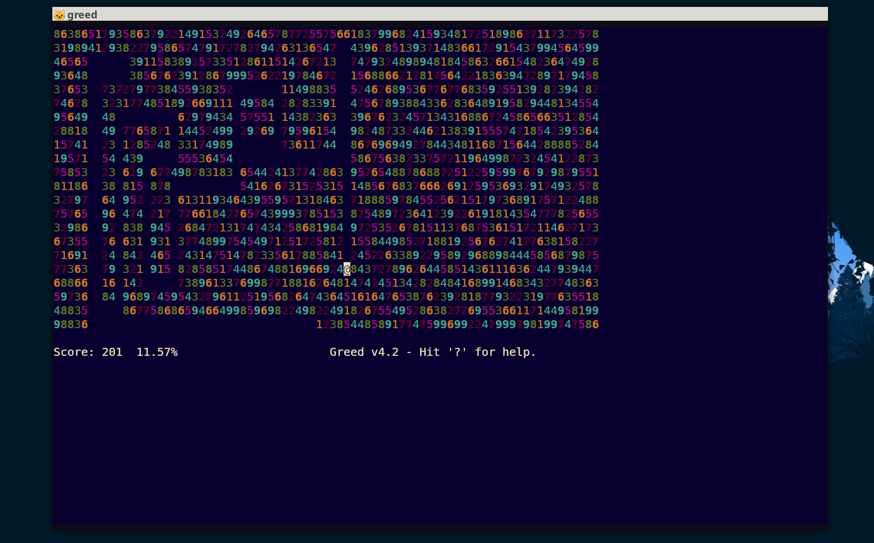Click the 11.57% percentage readout

click(x=157, y=352)
